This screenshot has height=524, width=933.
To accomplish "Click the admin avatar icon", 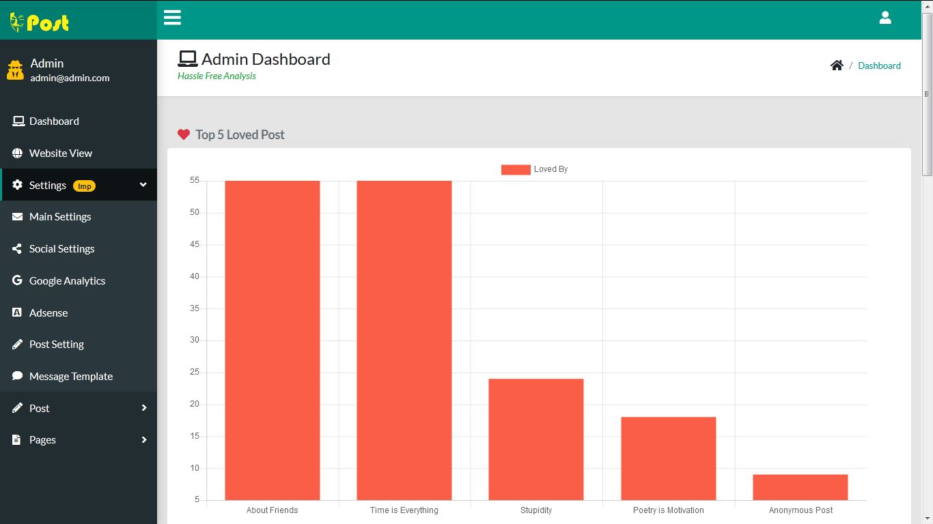I will 15,70.
